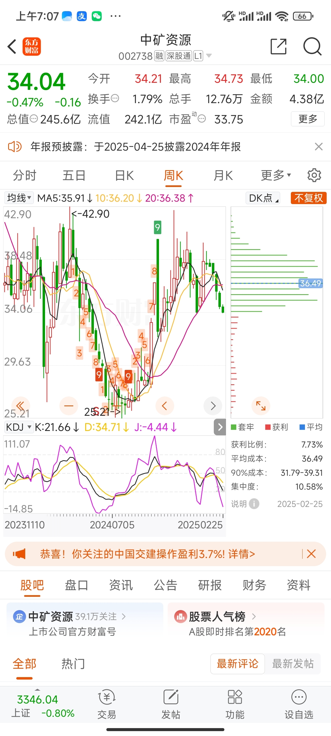Tap the back arrow icon

click(x=12, y=47)
